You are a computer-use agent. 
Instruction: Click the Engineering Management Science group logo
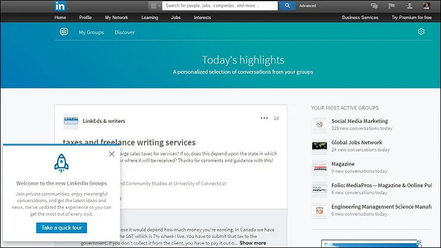pyautogui.click(x=319, y=211)
